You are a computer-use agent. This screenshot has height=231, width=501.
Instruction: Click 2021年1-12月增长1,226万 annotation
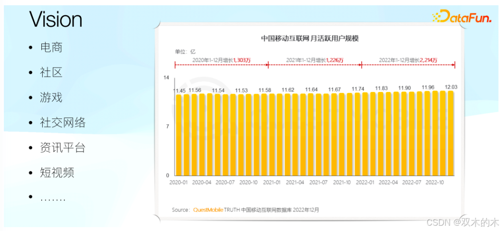pyautogui.click(x=315, y=59)
